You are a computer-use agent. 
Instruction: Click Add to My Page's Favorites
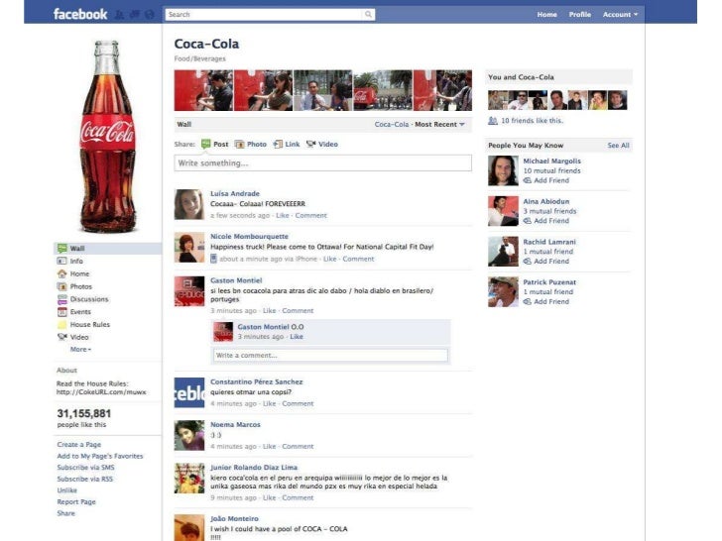(x=100, y=456)
